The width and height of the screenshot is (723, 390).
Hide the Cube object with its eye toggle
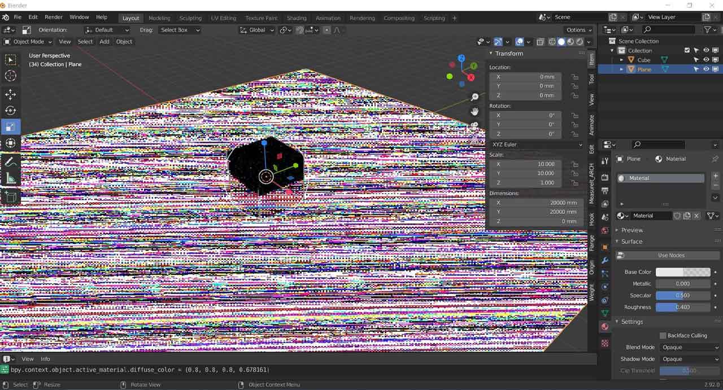pyautogui.click(x=705, y=59)
